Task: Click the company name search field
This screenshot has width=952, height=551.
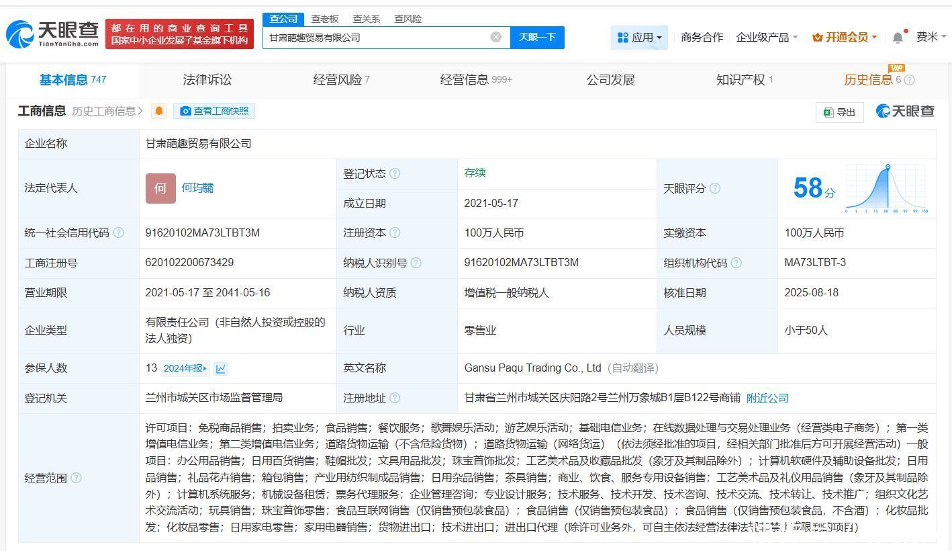Action: point(376,37)
